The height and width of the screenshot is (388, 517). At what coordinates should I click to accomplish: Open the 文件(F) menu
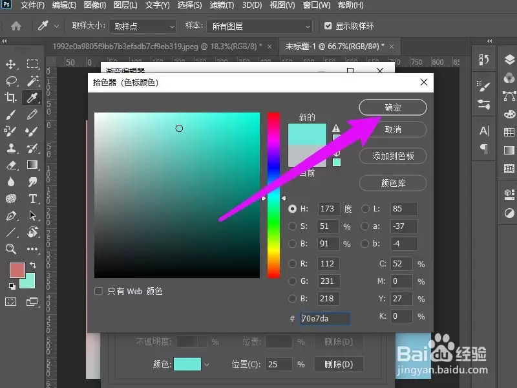pyautogui.click(x=32, y=5)
